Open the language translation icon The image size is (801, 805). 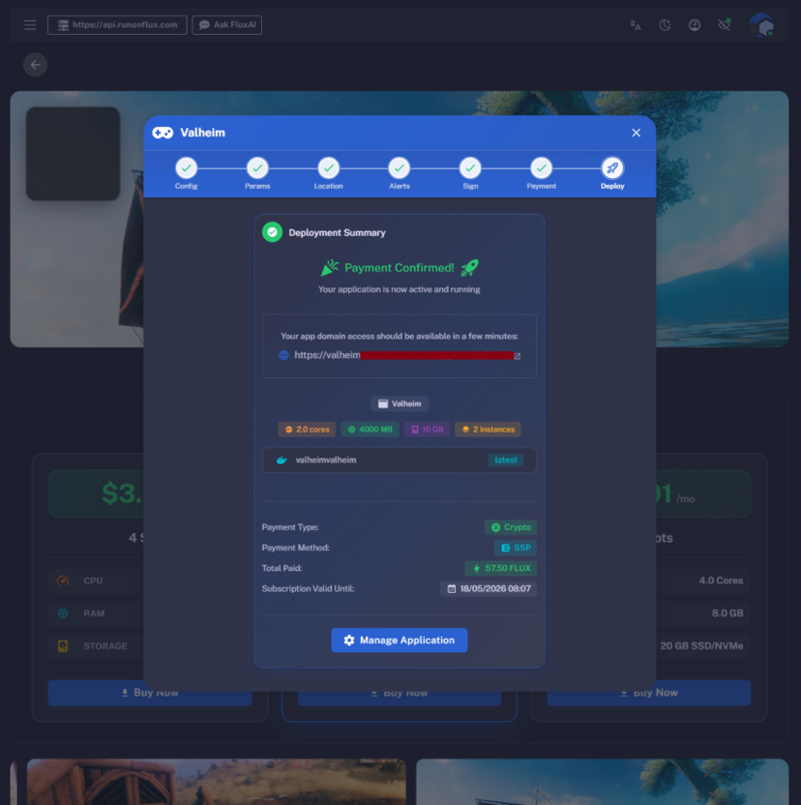[x=636, y=25]
